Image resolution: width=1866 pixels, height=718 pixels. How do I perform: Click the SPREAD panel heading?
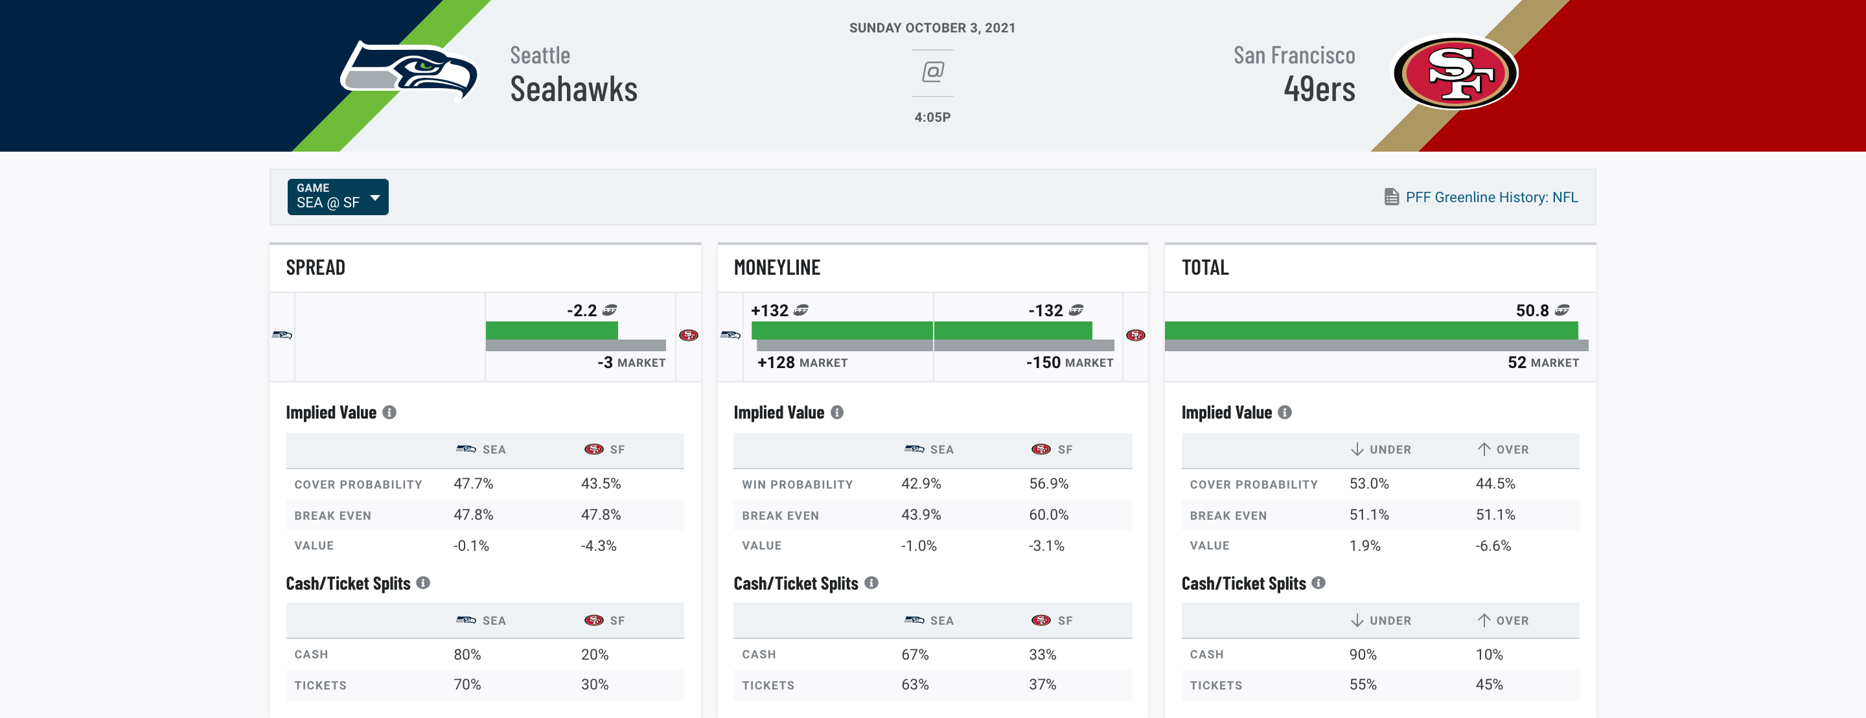pyautogui.click(x=315, y=268)
